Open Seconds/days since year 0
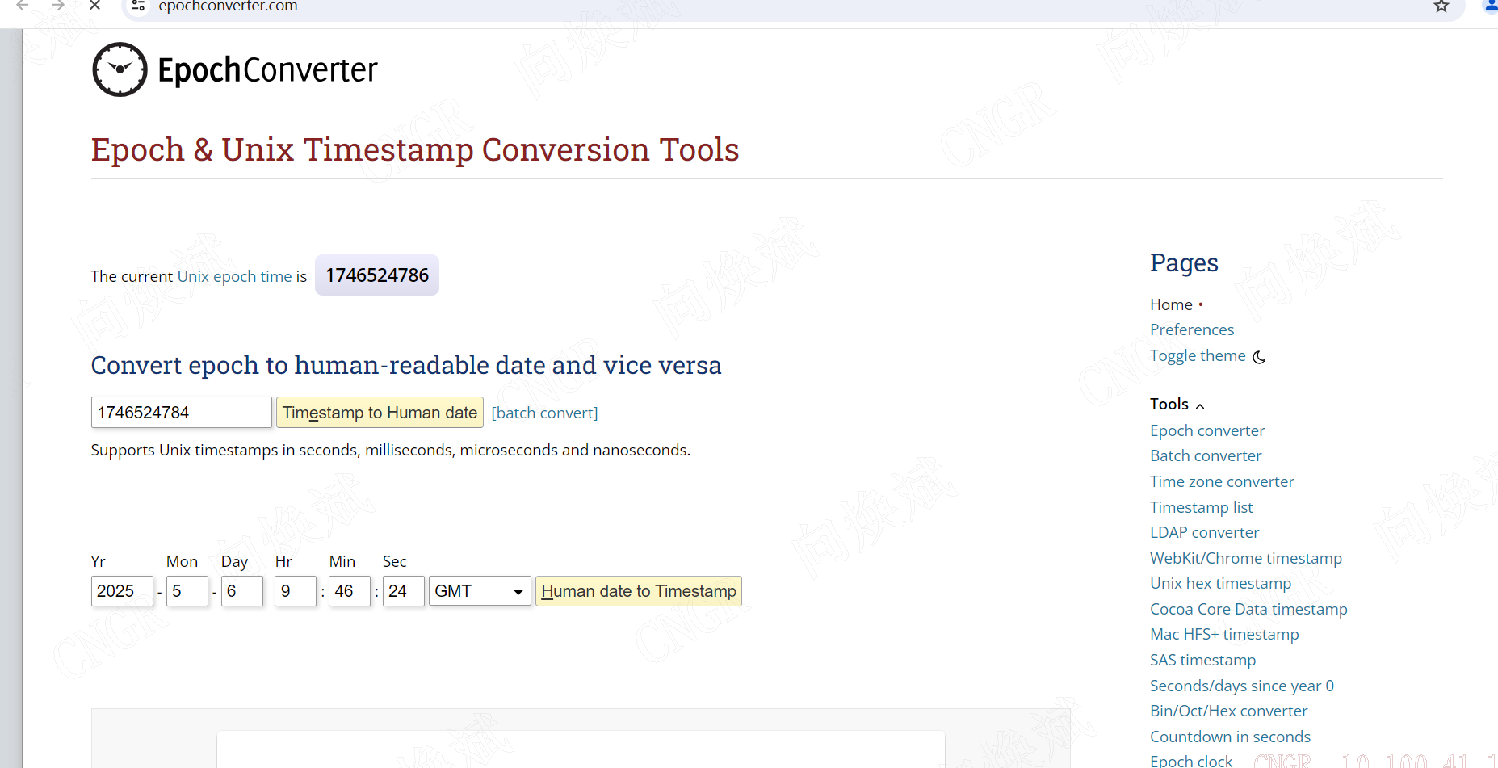The image size is (1498, 768). pos(1242,686)
